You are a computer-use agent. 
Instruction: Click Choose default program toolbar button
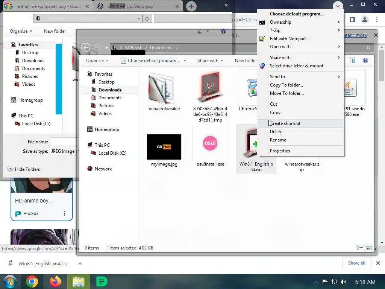tap(150, 61)
